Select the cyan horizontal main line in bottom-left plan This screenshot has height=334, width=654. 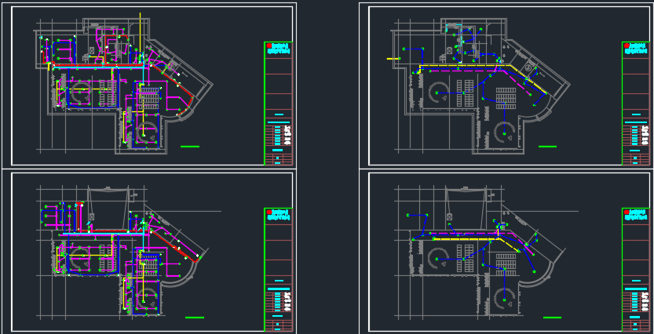point(104,234)
